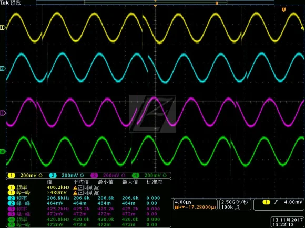This screenshot has height=228, width=305.
Task: Click the waveform record overview bar
Action: pos(155,3)
